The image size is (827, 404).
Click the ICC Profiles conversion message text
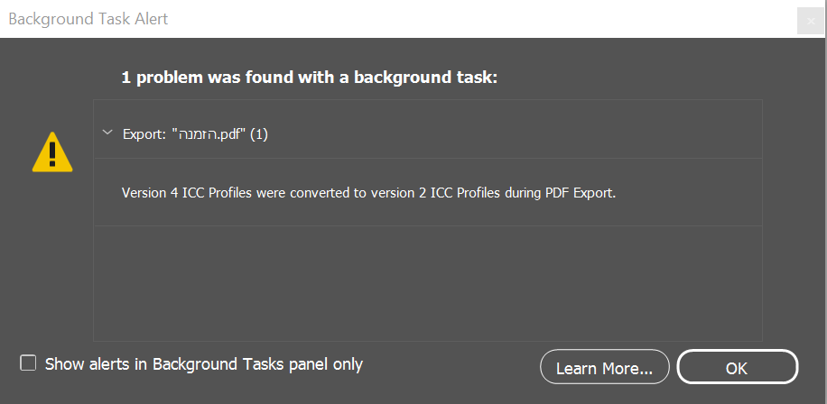click(x=367, y=192)
